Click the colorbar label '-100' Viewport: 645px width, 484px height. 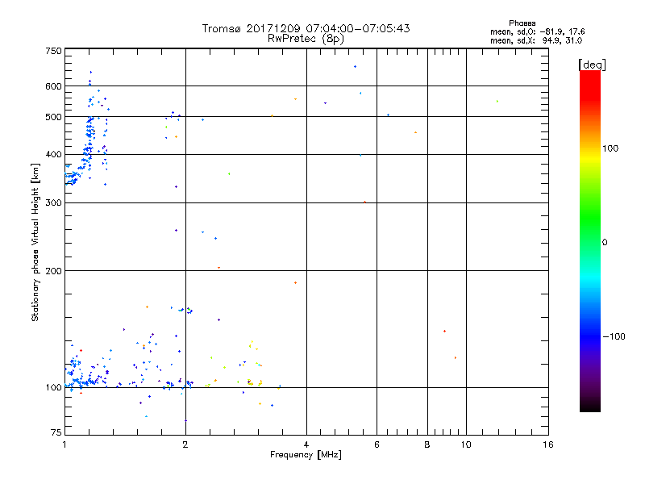pos(614,336)
